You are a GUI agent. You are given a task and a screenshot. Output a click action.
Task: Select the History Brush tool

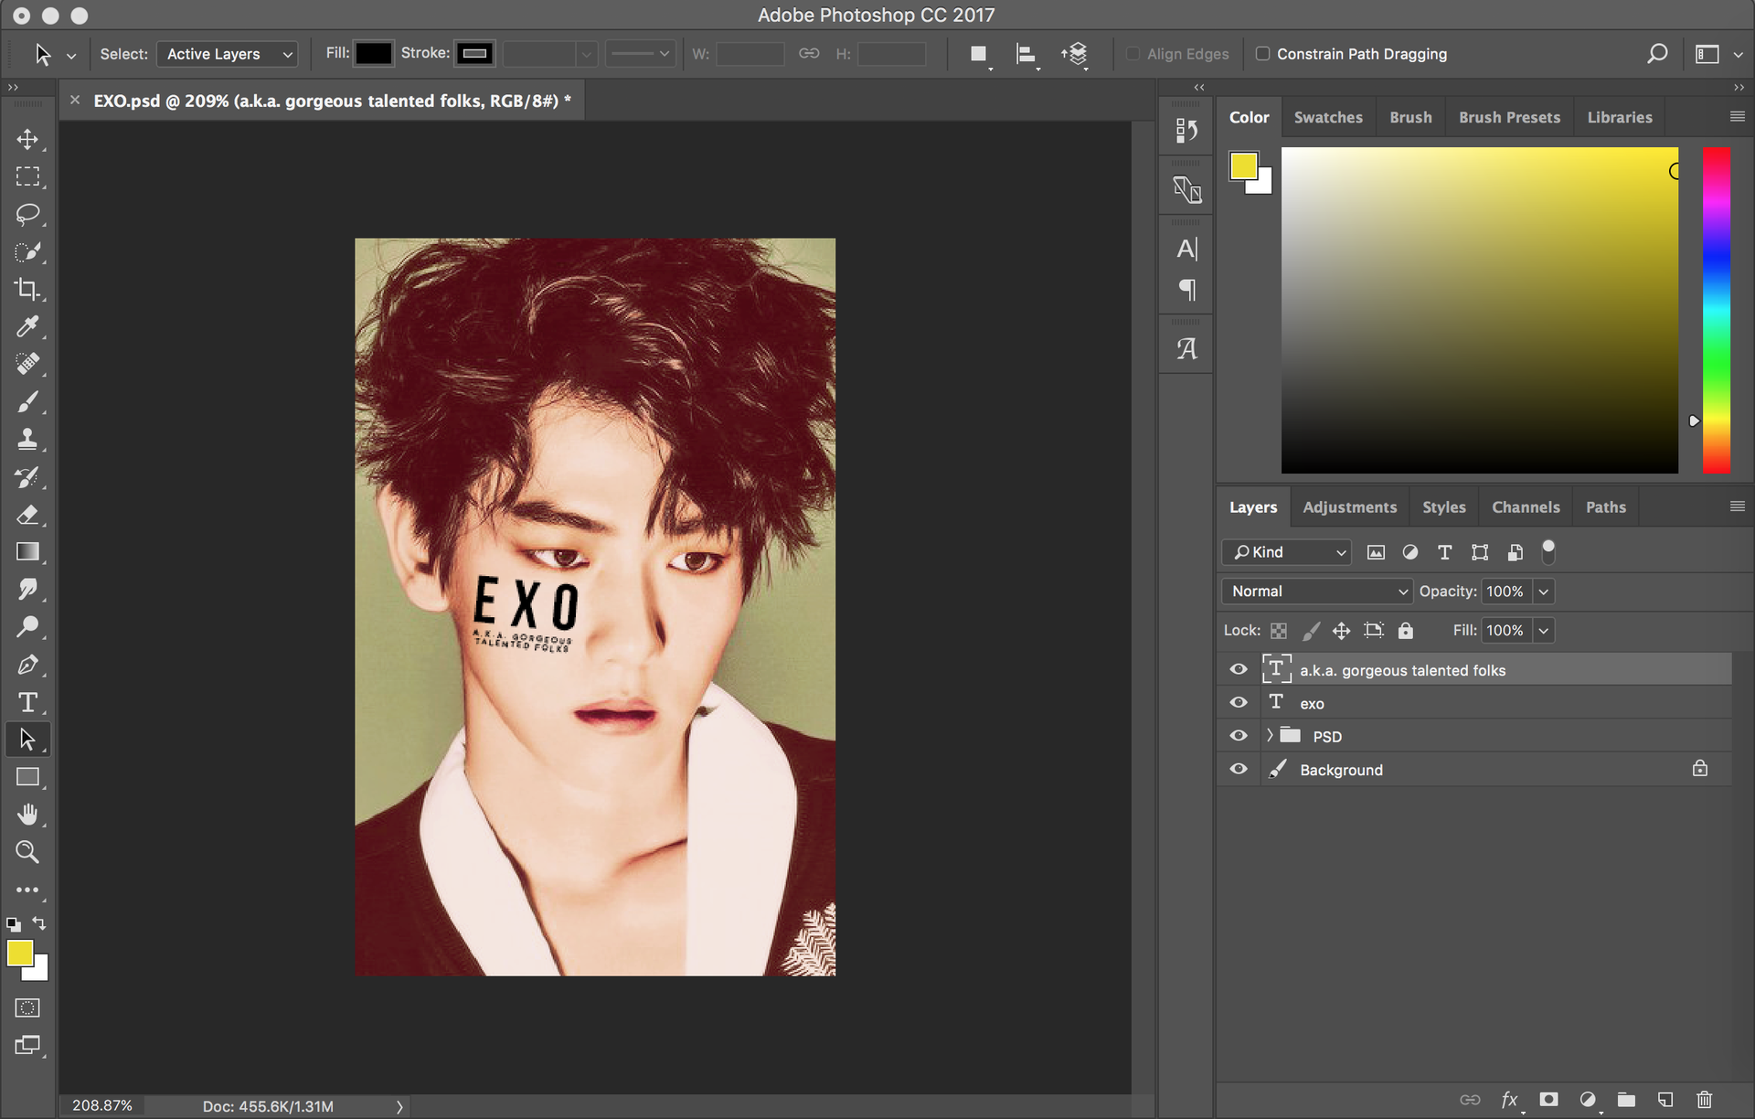[27, 476]
